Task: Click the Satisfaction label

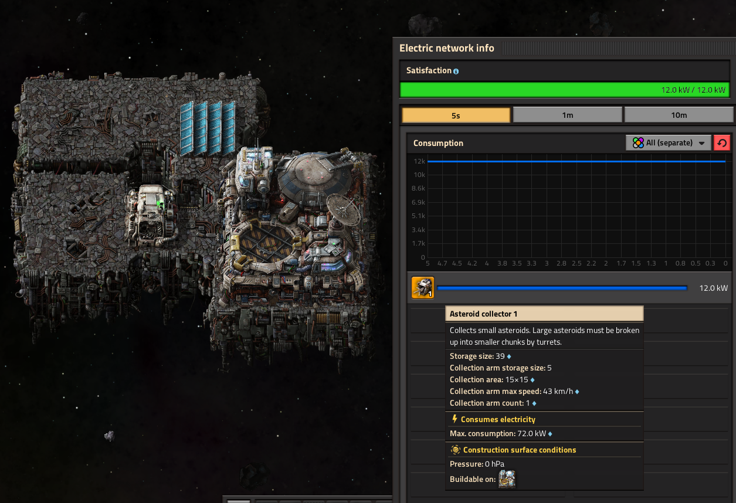Action: 429,70
